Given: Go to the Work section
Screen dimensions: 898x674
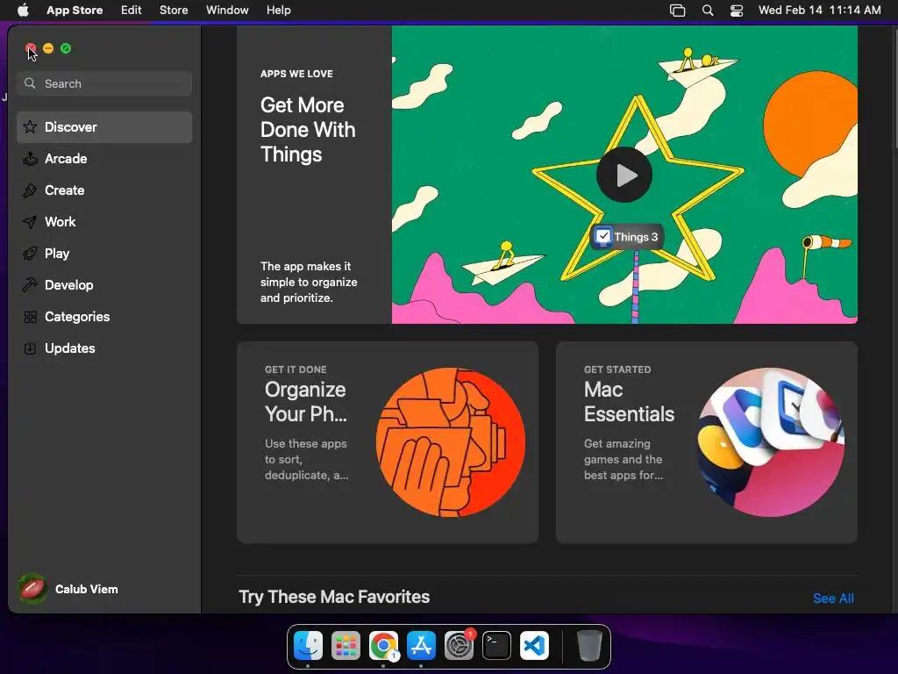Looking at the screenshot, I should click(x=104, y=221).
